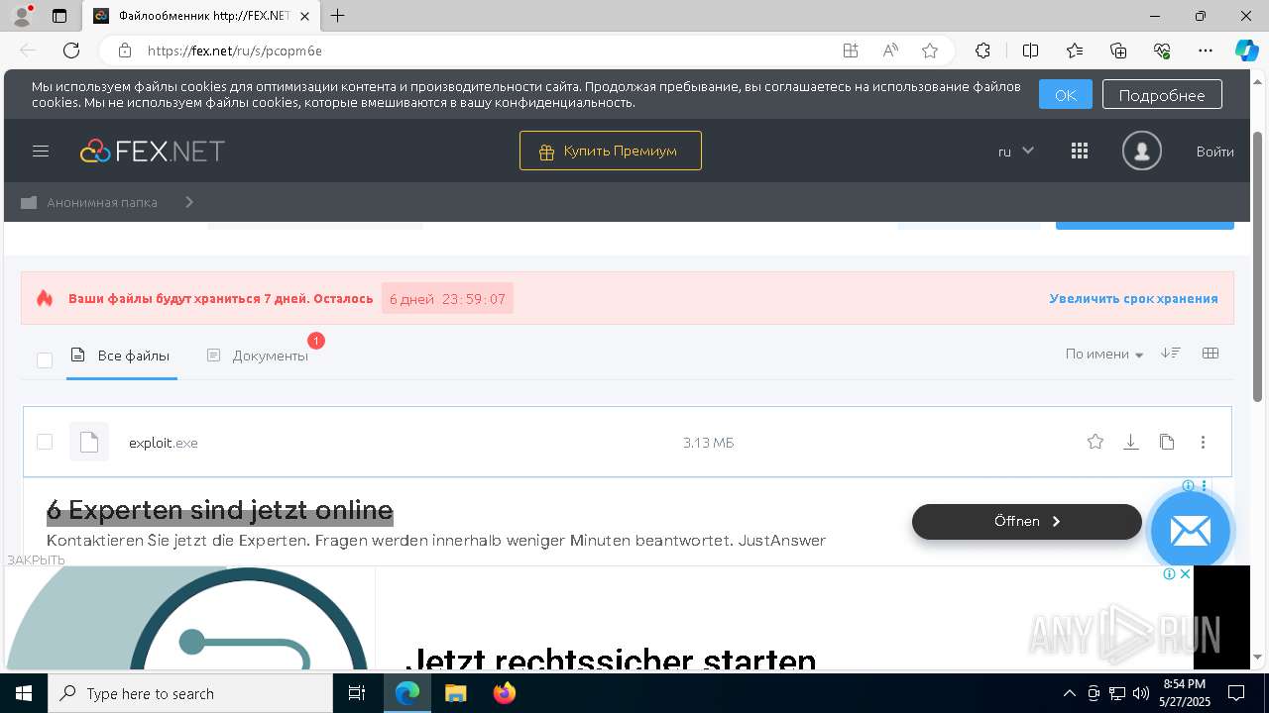Select the Все файлы tab
1269x713 pixels.
pyautogui.click(x=121, y=356)
